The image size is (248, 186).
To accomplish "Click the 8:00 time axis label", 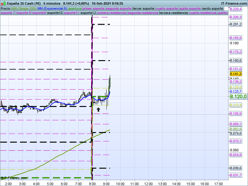I will [92, 184].
